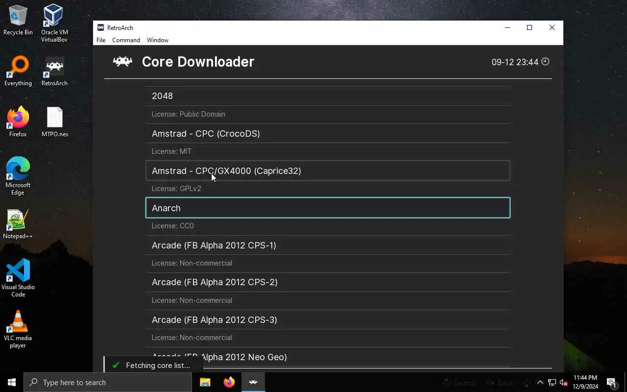
Task: Open Firefox from the taskbar
Action: click(x=229, y=382)
